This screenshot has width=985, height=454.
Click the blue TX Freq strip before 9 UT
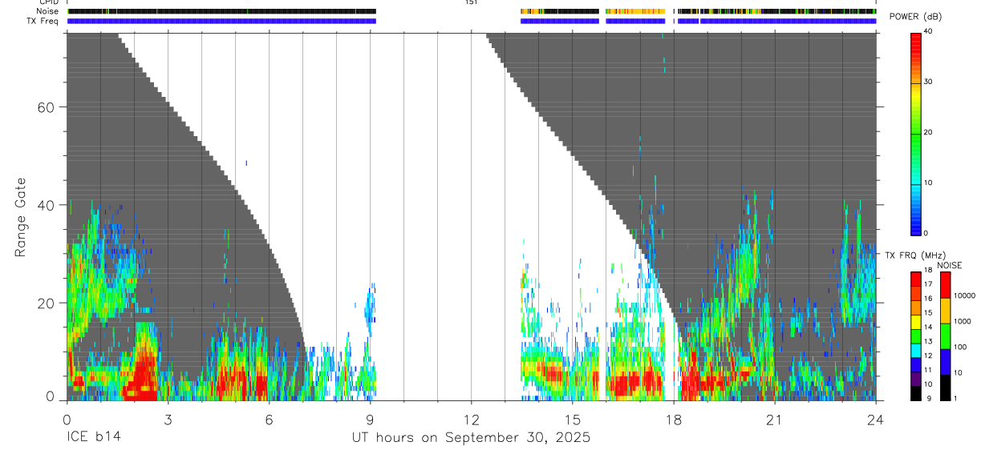[x=221, y=21]
